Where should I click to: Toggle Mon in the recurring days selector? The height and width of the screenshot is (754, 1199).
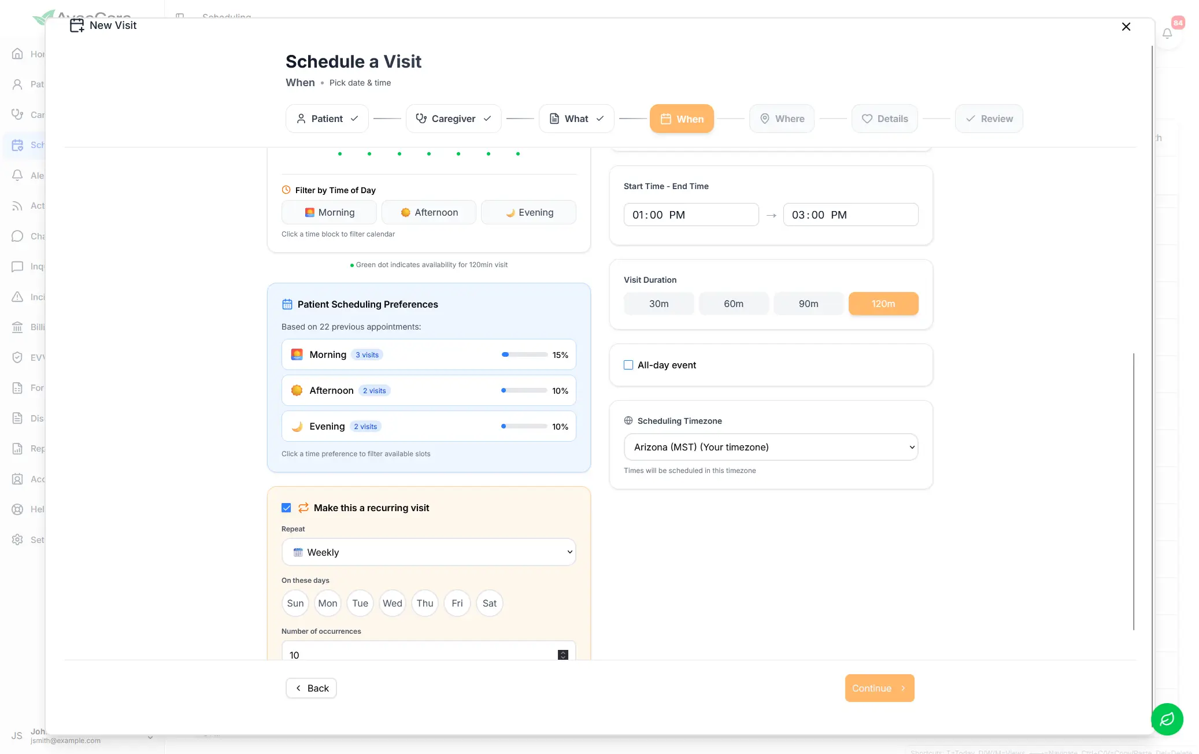pos(327,603)
